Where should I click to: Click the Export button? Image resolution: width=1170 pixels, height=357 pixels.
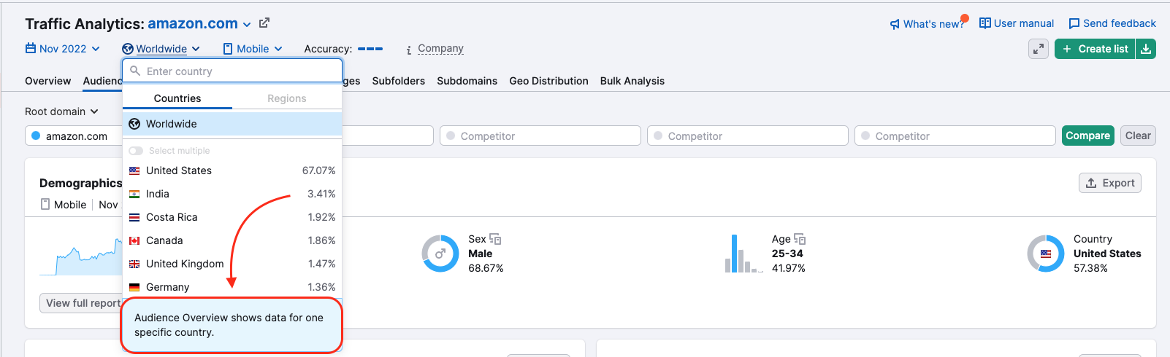[1110, 183]
